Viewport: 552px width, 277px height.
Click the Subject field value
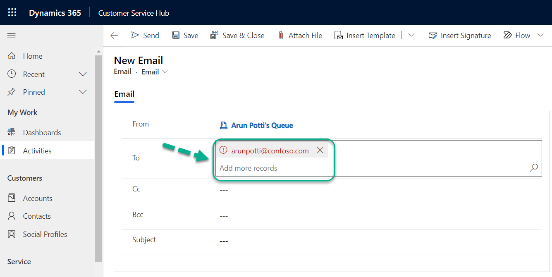pyautogui.click(x=224, y=241)
